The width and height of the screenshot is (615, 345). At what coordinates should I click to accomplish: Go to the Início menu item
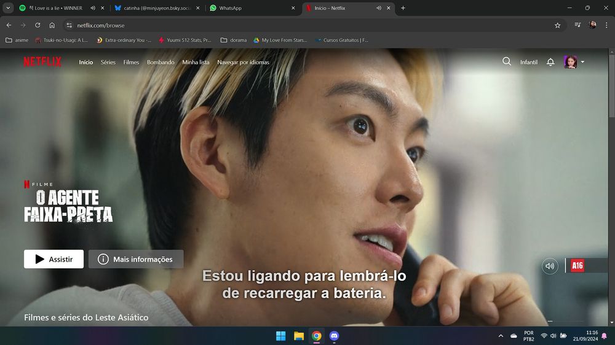[86, 62]
